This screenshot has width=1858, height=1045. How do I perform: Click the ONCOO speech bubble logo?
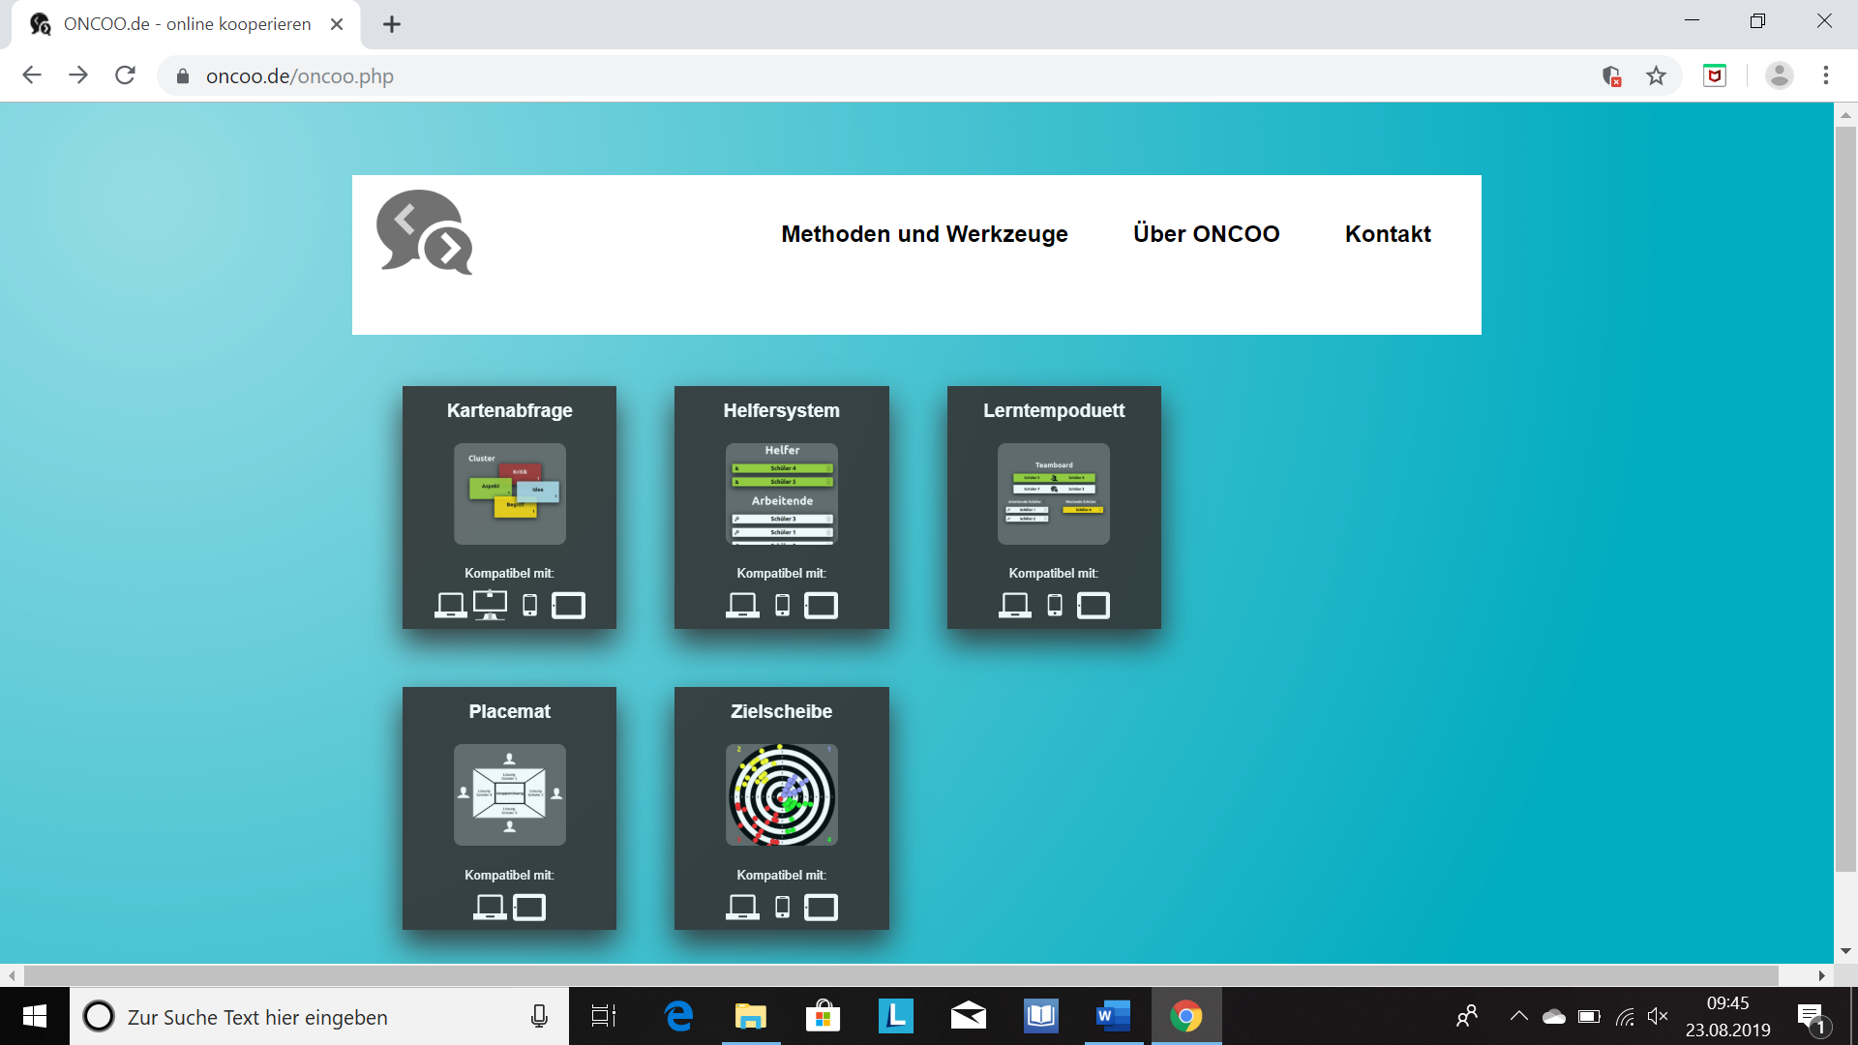(424, 232)
